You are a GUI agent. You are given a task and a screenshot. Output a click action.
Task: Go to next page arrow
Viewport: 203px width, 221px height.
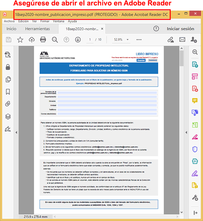point(78,39)
